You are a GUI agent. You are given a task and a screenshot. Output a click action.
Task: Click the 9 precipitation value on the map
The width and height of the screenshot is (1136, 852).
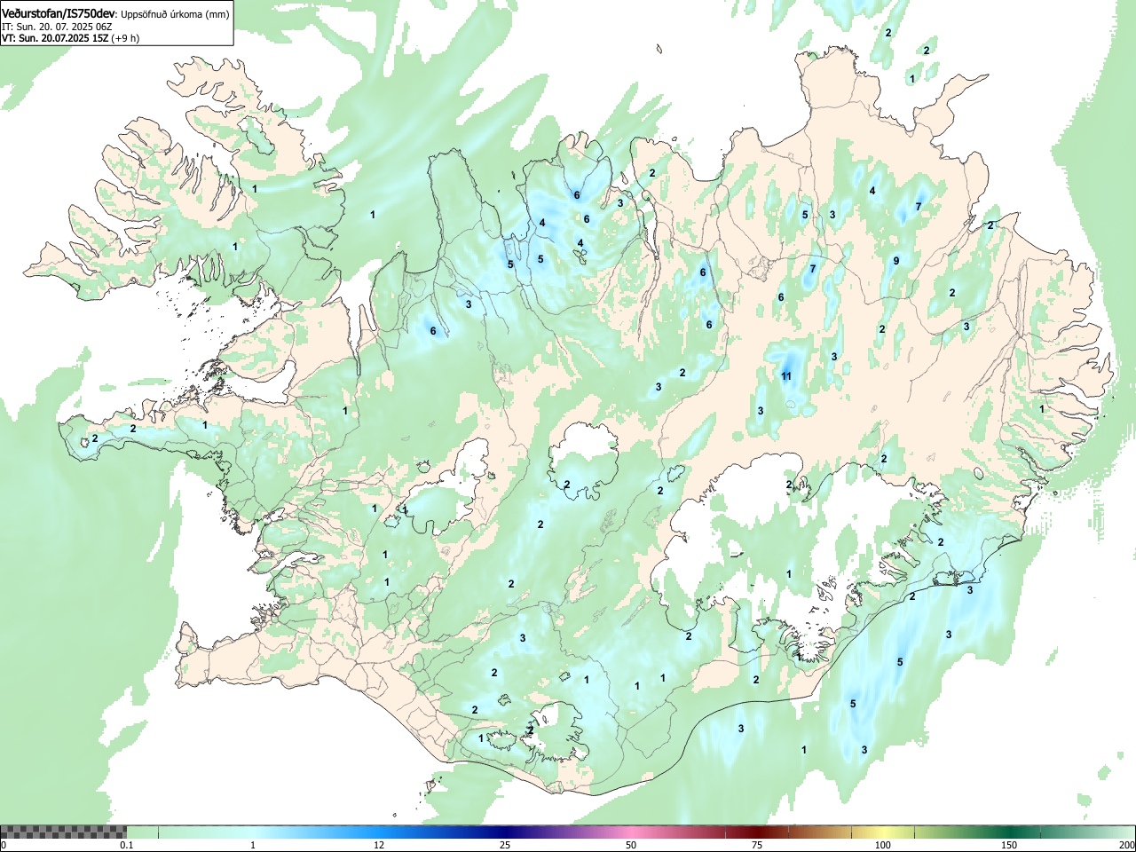(896, 261)
